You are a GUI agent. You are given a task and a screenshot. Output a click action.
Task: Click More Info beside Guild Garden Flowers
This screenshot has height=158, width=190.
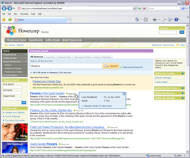[64, 144]
